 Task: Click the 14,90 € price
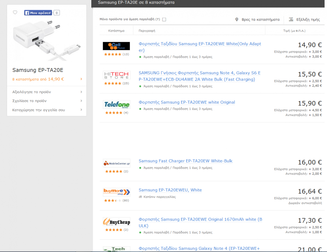click(x=310, y=45)
